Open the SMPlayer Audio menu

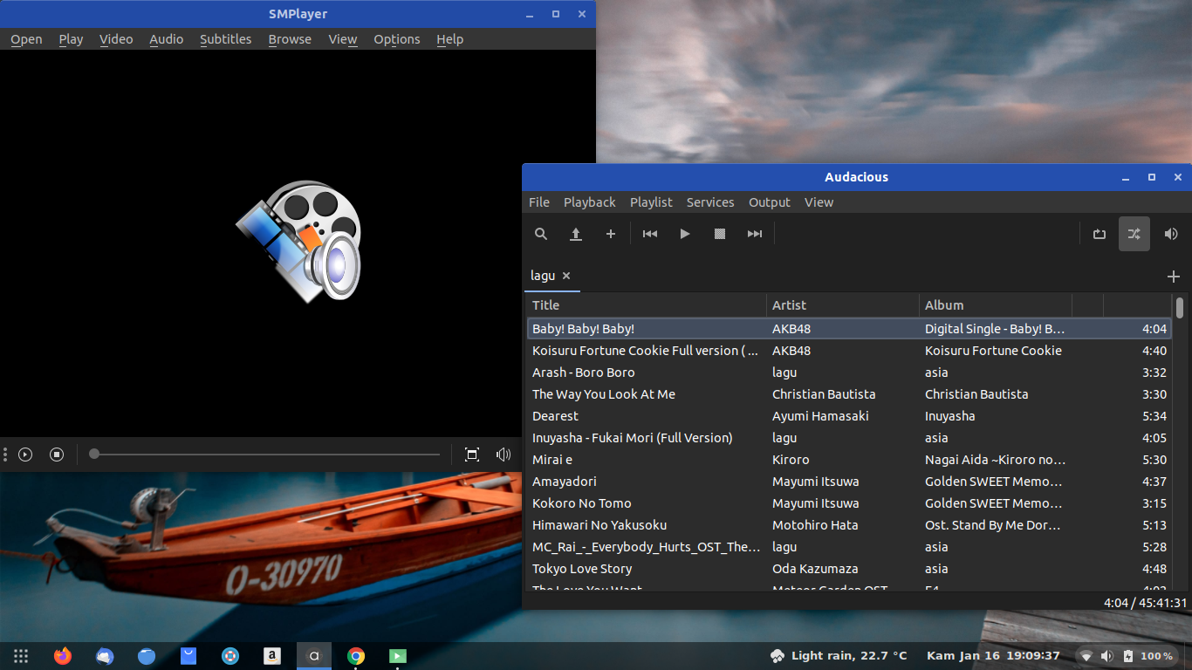(166, 39)
